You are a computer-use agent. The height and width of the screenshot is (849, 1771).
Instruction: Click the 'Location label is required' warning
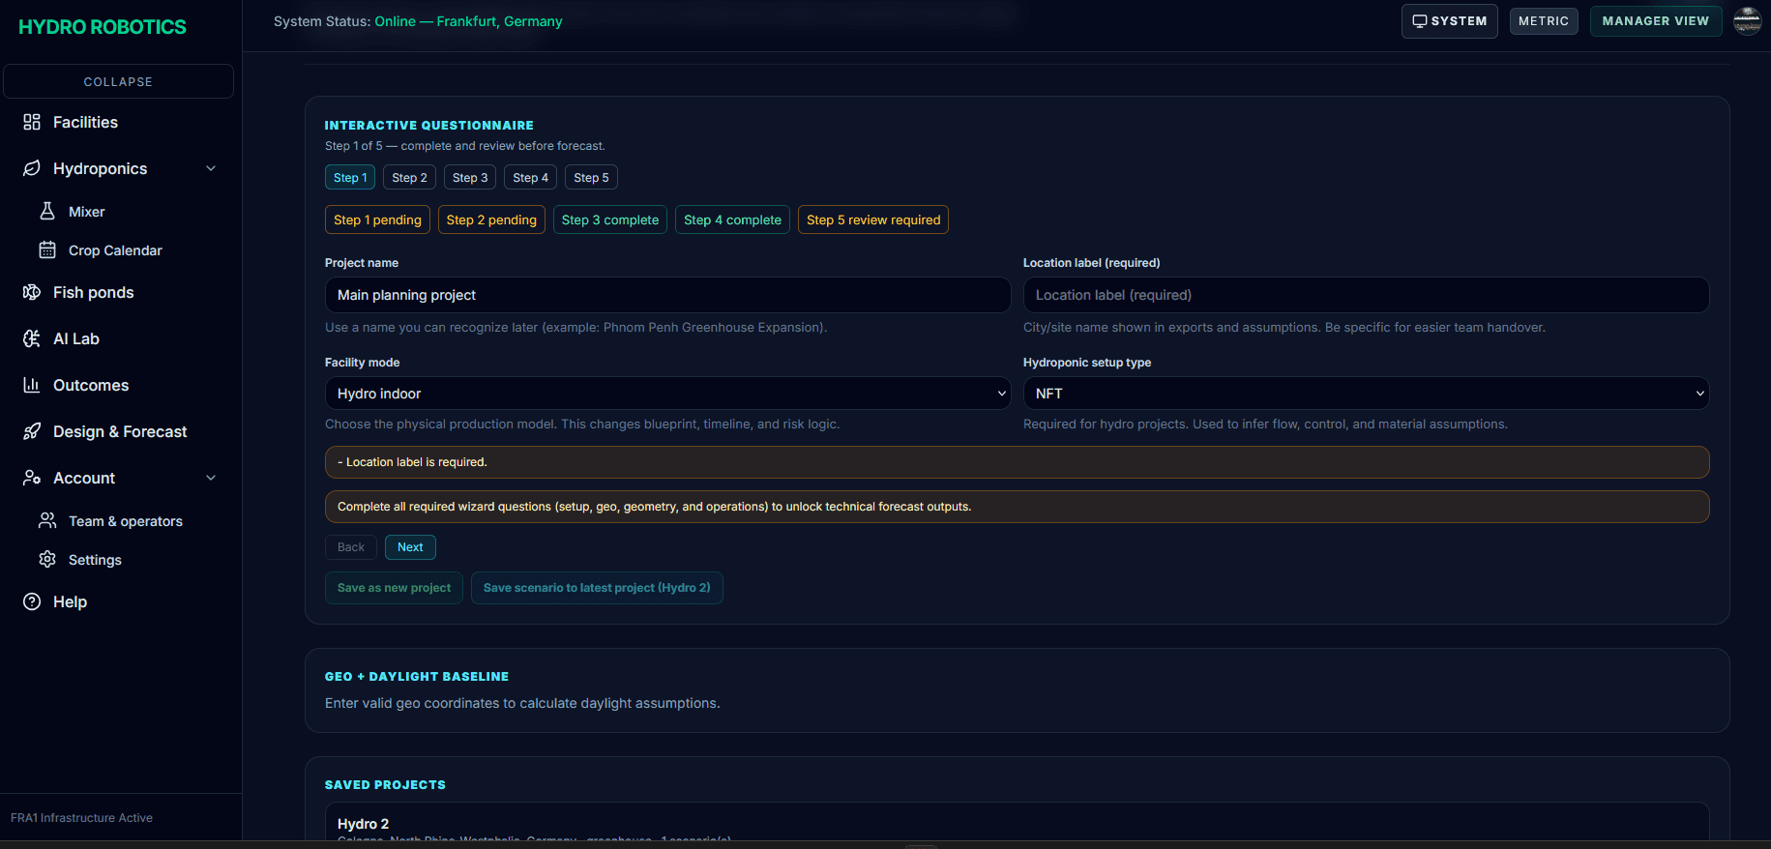[x=1018, y=462]
